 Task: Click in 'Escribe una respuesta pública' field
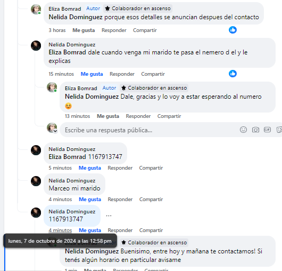(150, 130)
